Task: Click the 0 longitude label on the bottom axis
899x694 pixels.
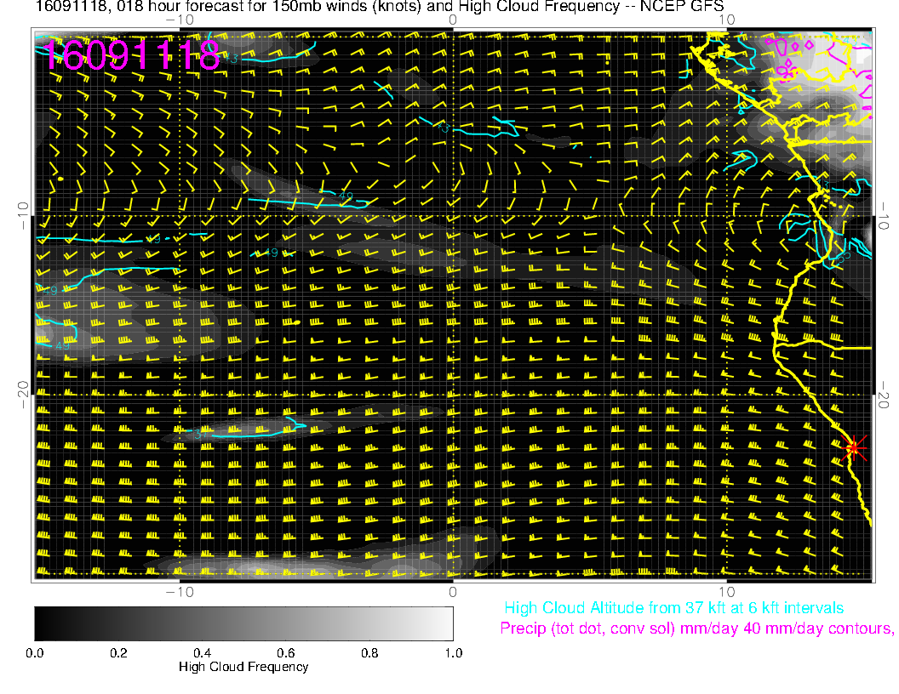Action: click(x=453, y=591)
